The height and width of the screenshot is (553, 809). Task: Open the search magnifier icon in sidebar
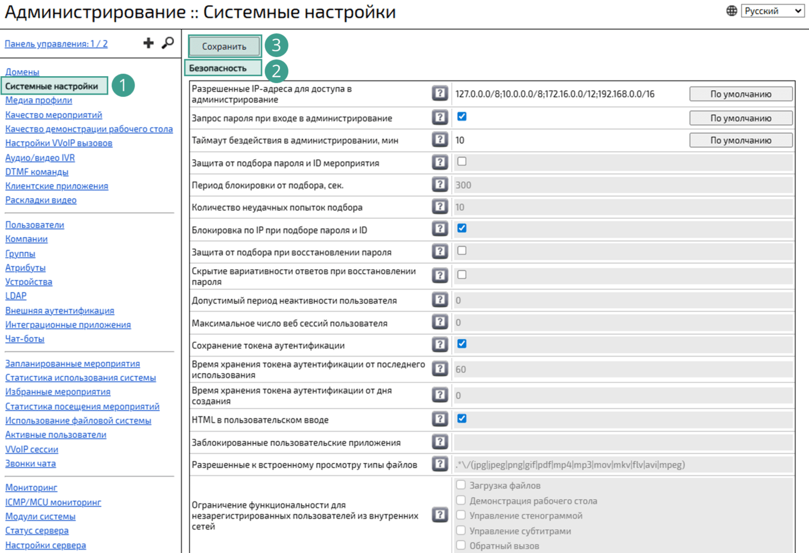click(168, 43)
